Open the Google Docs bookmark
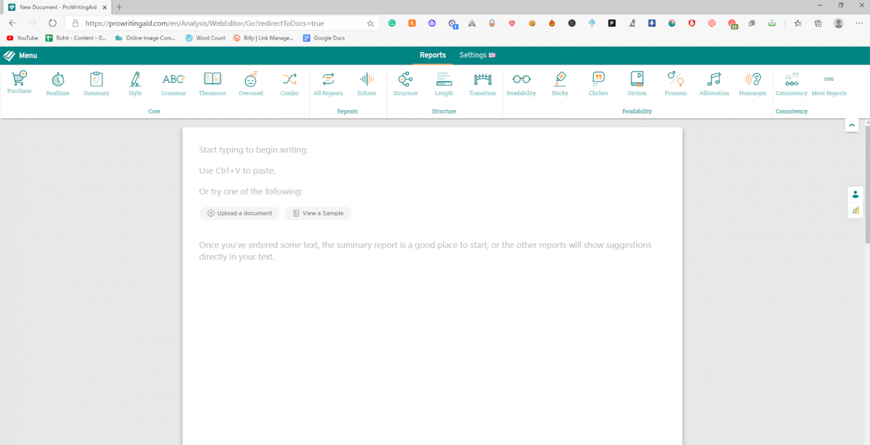 click(324, 38)
